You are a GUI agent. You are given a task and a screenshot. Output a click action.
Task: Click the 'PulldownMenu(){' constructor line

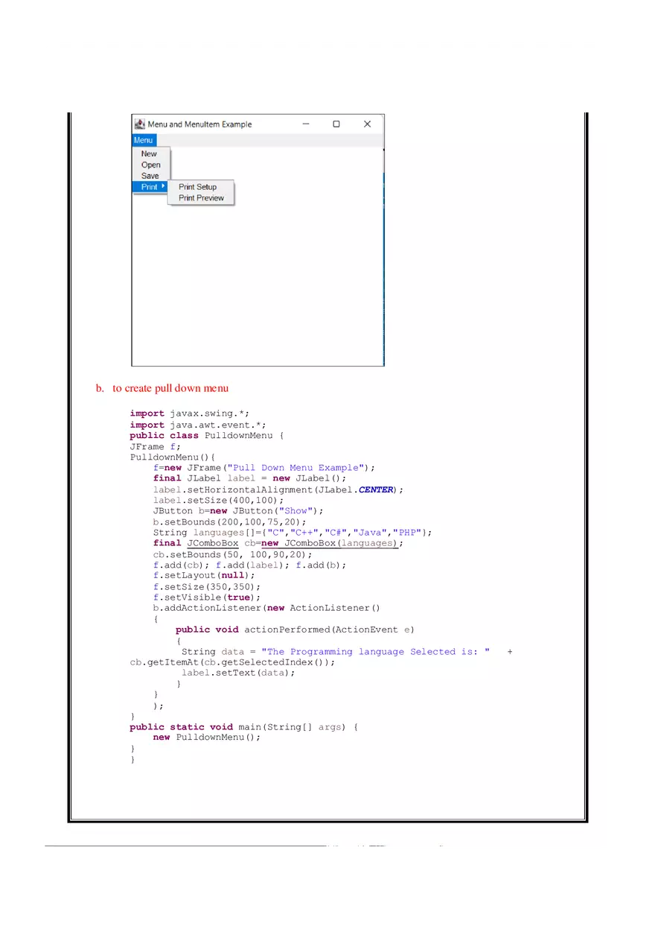(173, 457)
